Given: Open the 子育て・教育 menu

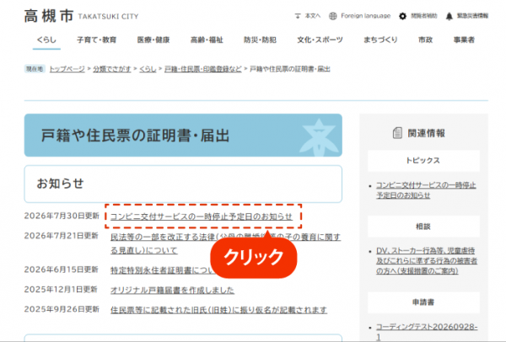Looking at the screenshot, I should coord(96,40).
